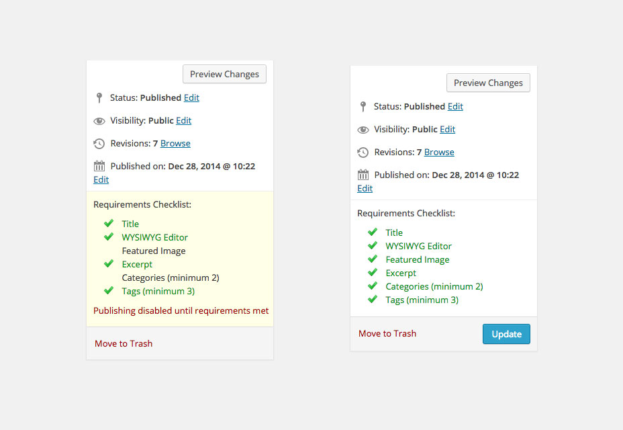Click Preview Changes in the left panel
The width and height of the screenshot is (623, 430).
[x=224, y=75]
